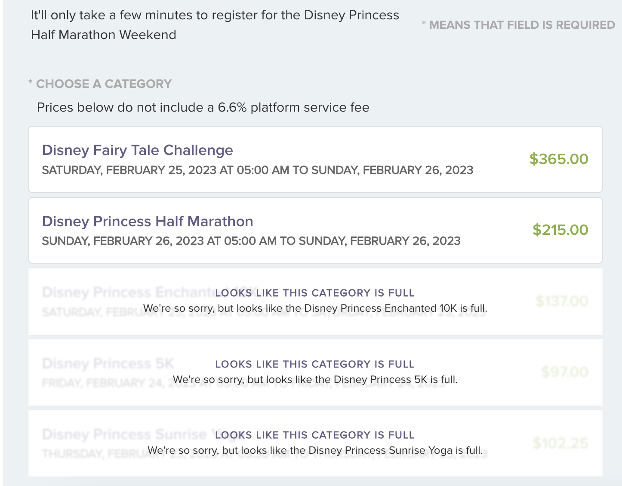The height and width of the screenshot is (486, 622).
Task: Click the blurred $137.00 price
Action: pyautogui.click(x=562, y=301)
